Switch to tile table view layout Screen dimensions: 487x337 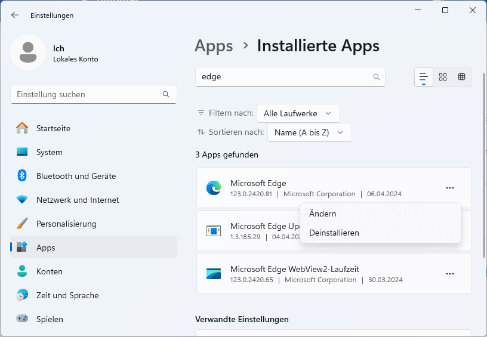[461, 77]
